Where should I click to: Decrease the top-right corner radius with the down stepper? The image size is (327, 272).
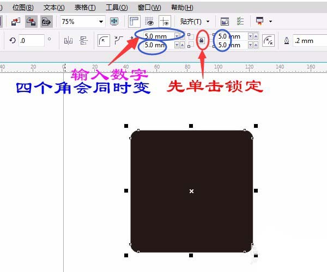(x=250, y=36)
